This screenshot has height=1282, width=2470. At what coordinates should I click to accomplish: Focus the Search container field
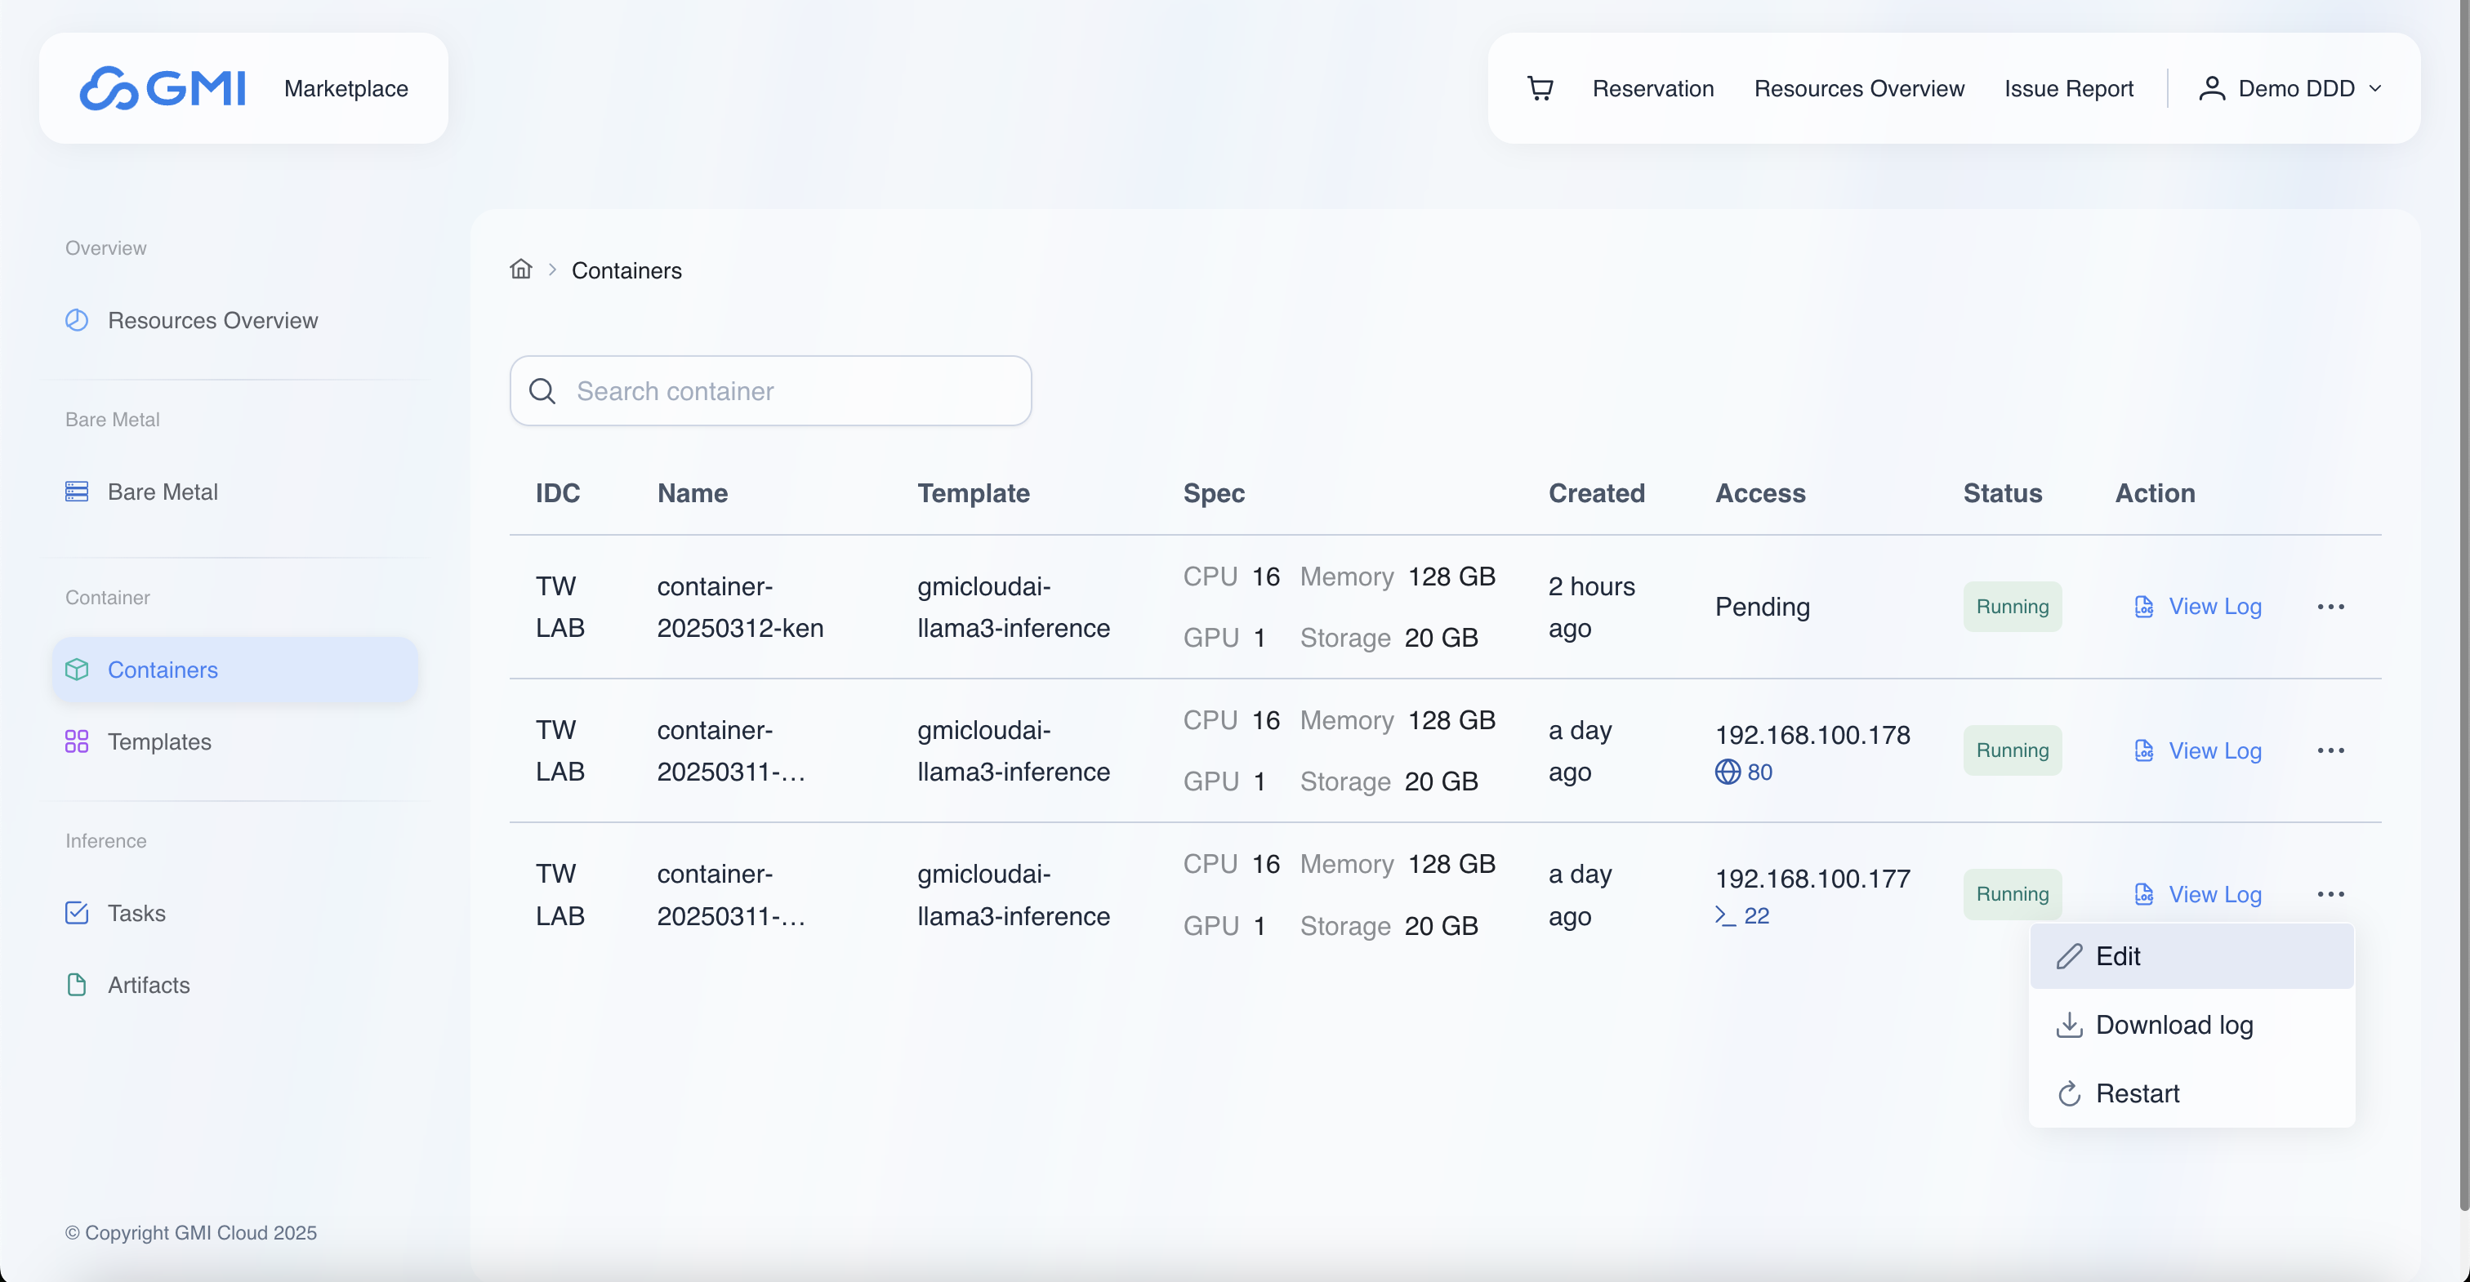click(770, 390)
